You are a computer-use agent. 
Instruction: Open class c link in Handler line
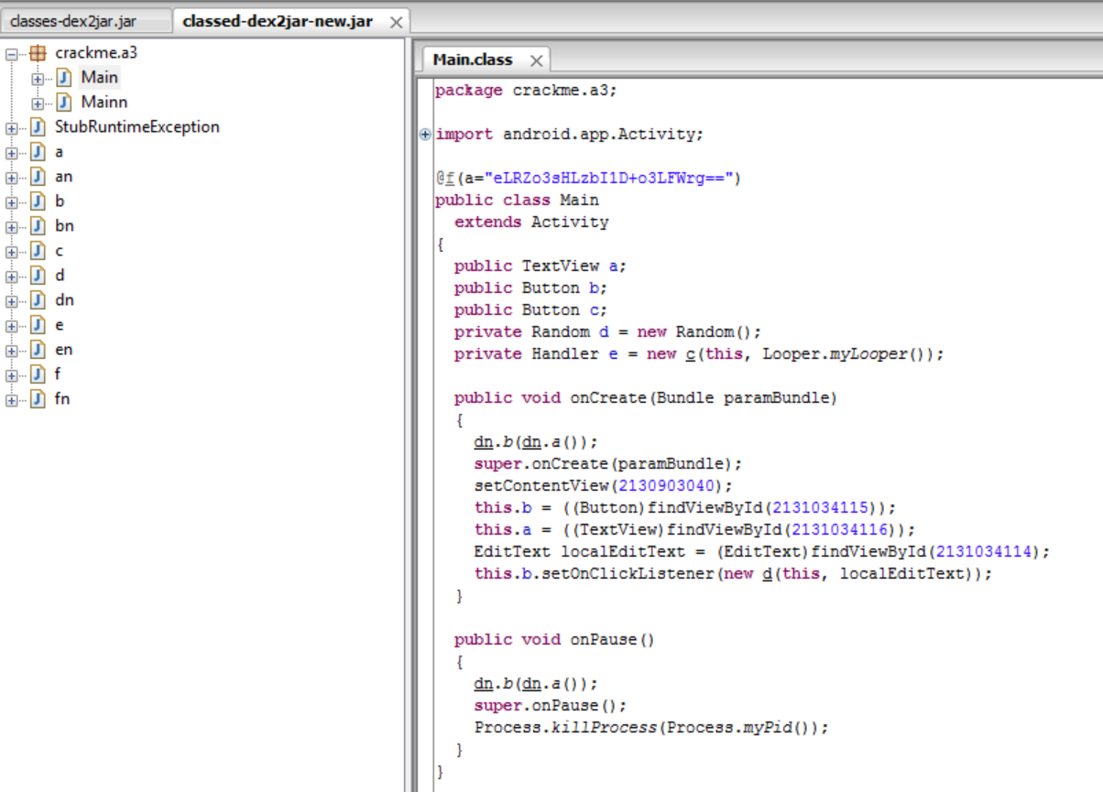(x=691, y=354)
